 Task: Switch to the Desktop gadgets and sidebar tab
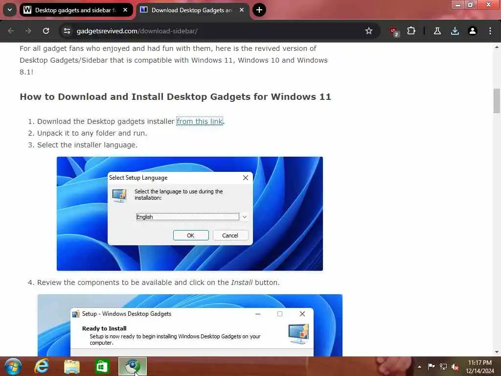coord(76,10)
